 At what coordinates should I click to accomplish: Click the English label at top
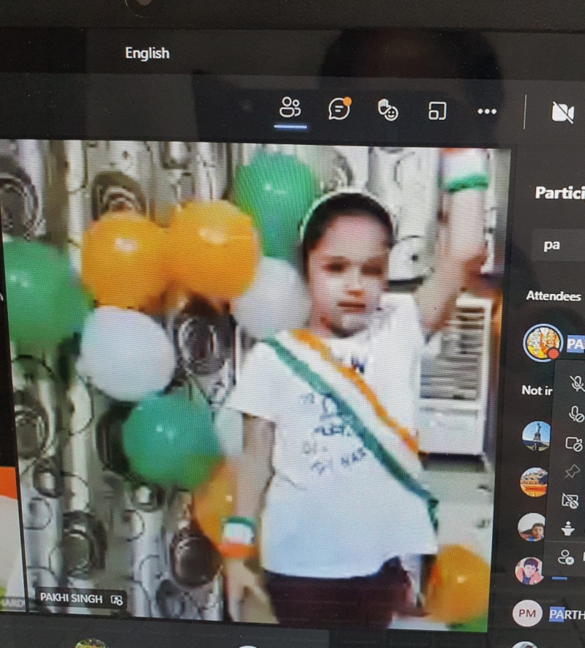[147, 53]
